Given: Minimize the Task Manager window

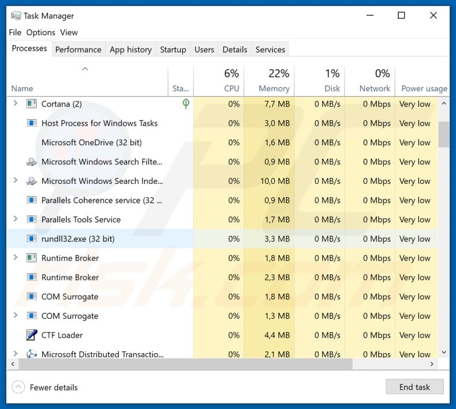Looking at the screenshot, I should click(370, 16).
